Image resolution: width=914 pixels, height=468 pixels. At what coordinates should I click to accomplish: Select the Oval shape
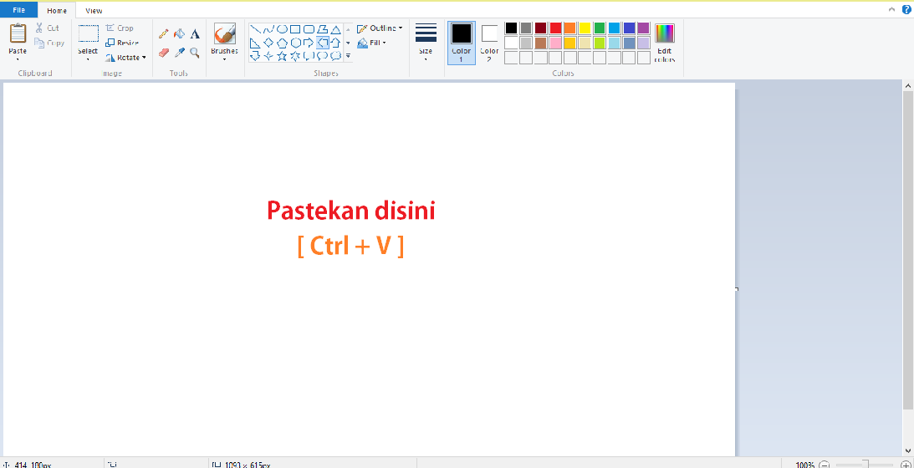[x=282, y=29]
